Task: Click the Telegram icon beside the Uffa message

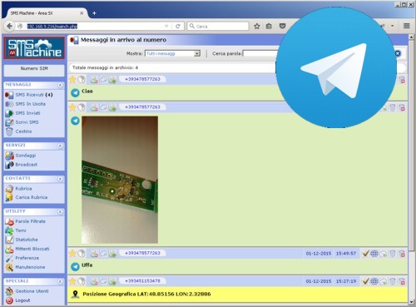Action: pos(75,266)
